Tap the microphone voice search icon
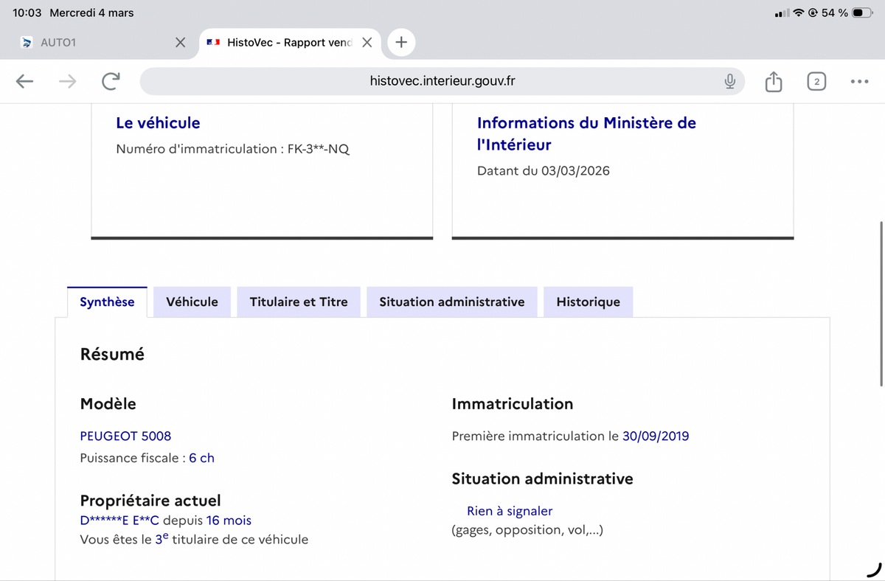The width and height of the screenshot is (885, 581). (x=729, y=81)
